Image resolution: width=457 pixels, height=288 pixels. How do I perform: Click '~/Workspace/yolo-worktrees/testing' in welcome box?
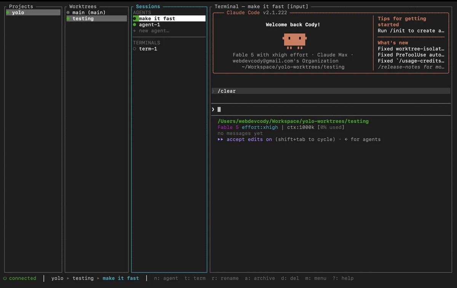pyautogui.click(x=293, y=67)
